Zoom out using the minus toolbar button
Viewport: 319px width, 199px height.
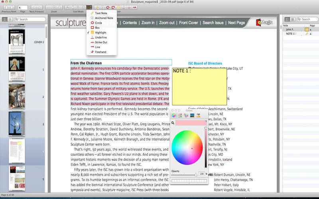click(x=49, y=8)
